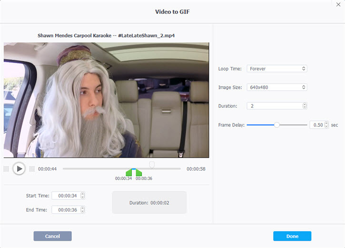Click the video timeline track
This screenshot has height=248, width=345.
(x=122, y=169)
